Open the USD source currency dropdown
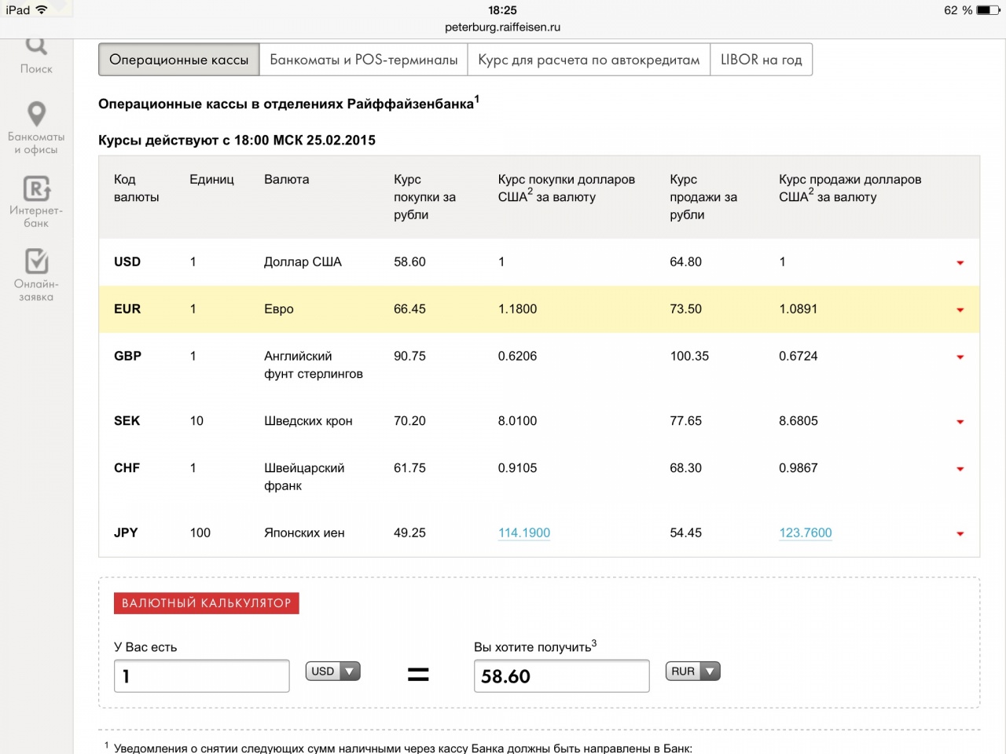 333,672
